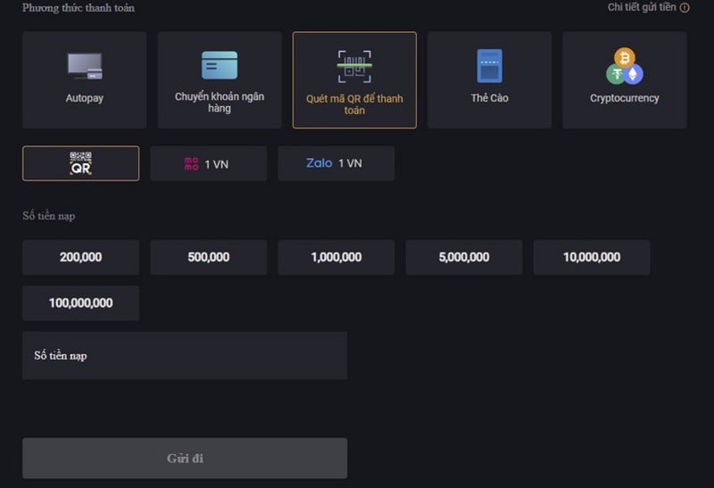
Task: Choose the 200,000 deposit amount
Action: coord(80,257)
